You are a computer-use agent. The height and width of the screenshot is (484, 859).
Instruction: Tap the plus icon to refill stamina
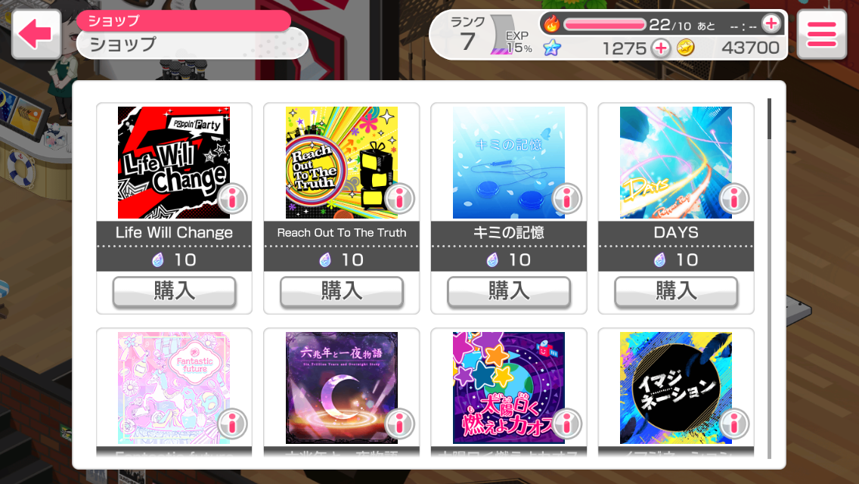click(x=771, y=24)
